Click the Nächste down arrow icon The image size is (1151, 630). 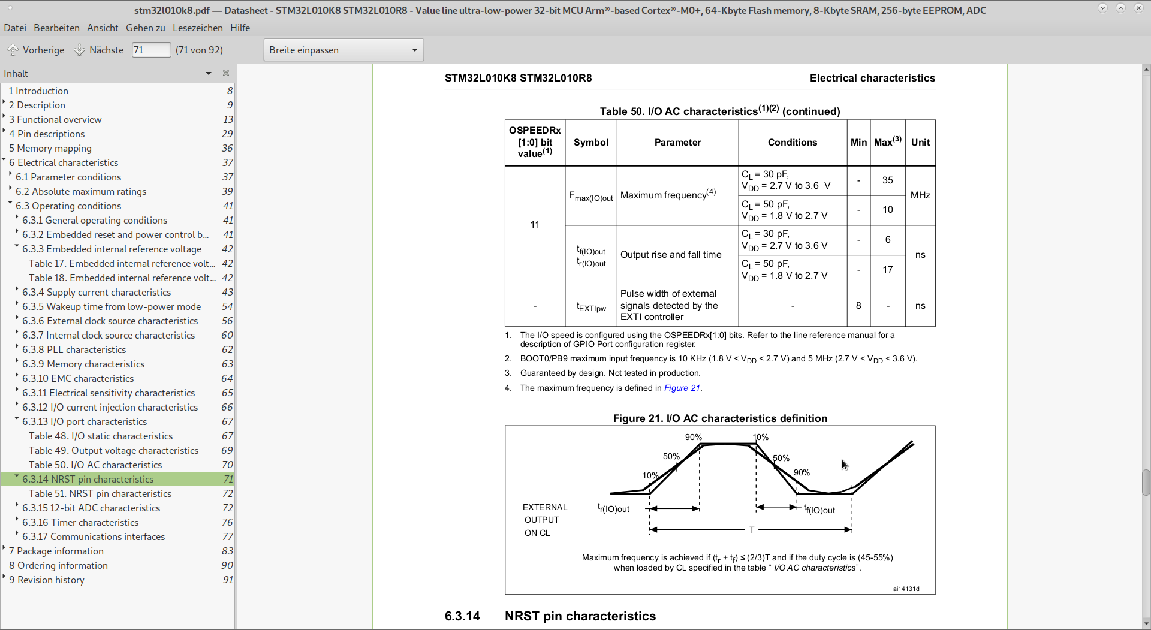79,50
